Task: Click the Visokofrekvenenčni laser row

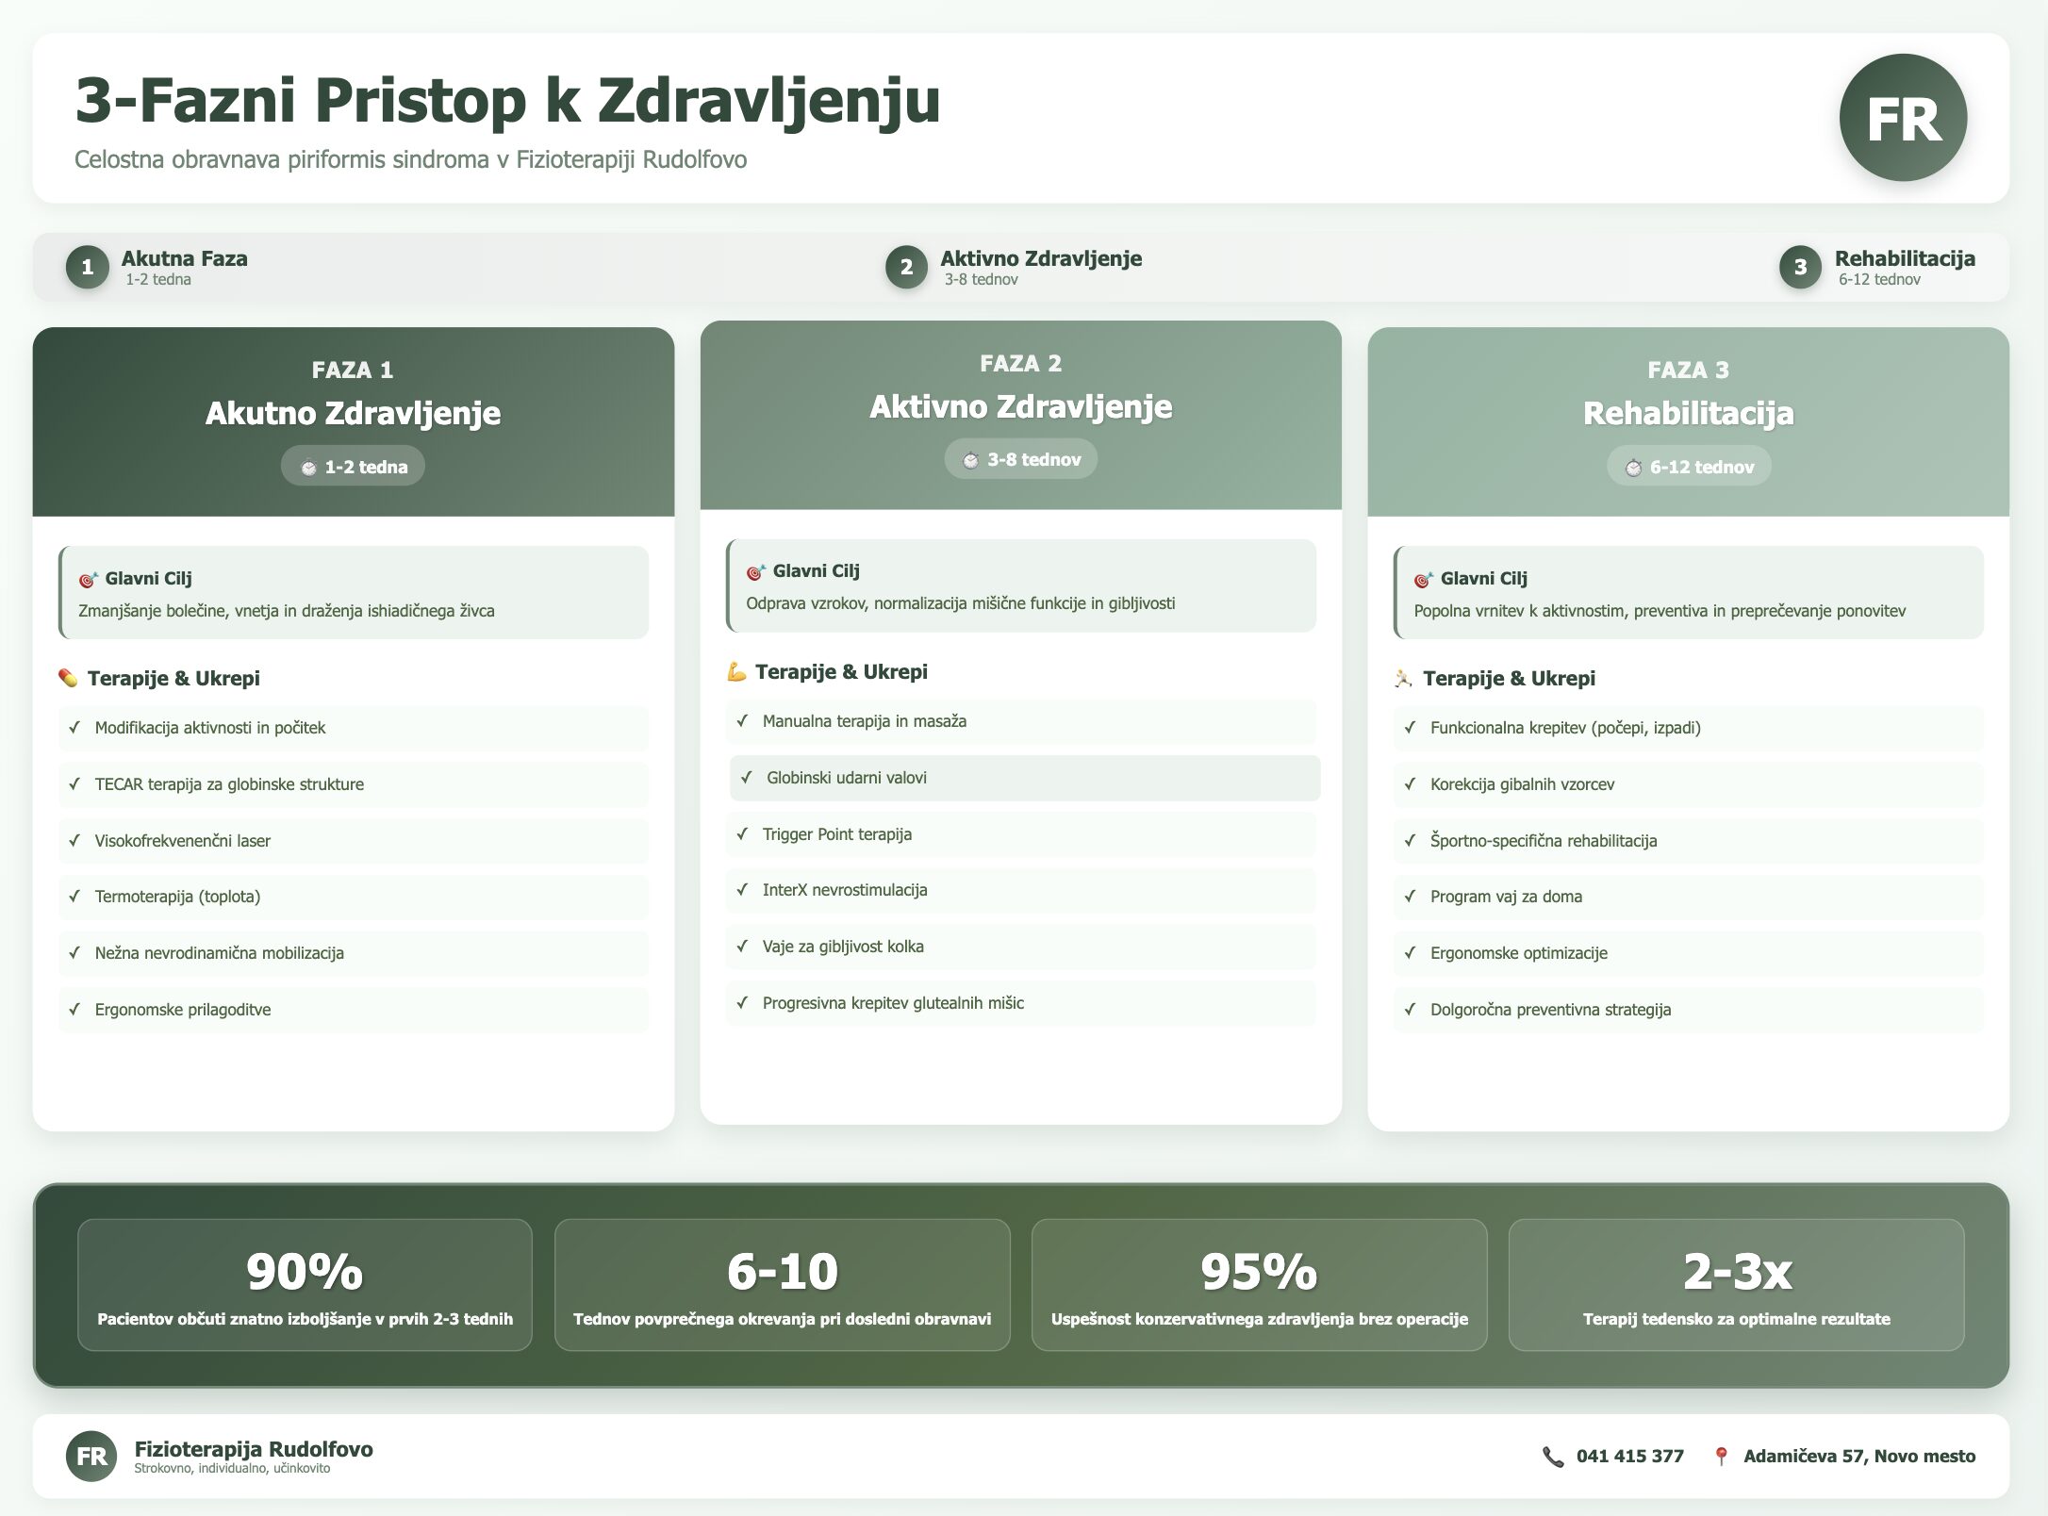Action: click(354, 841)
